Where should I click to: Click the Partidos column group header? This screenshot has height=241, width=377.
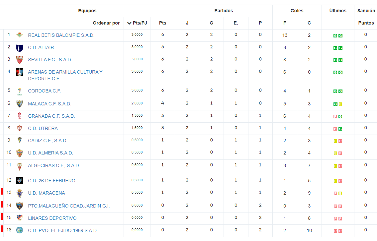[x=224, y=11]
